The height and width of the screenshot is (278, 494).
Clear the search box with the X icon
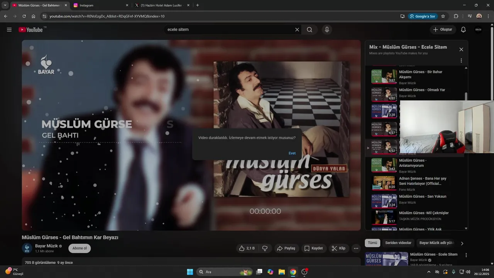tap(297, 30)
